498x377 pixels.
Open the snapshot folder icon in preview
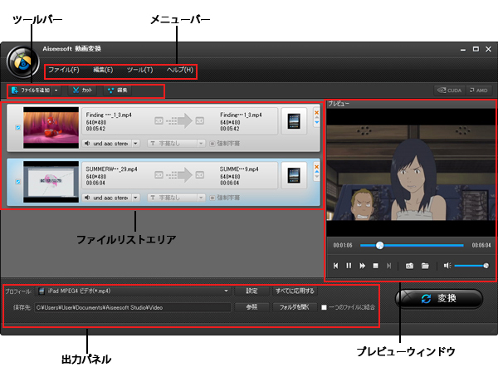point(424,266)
